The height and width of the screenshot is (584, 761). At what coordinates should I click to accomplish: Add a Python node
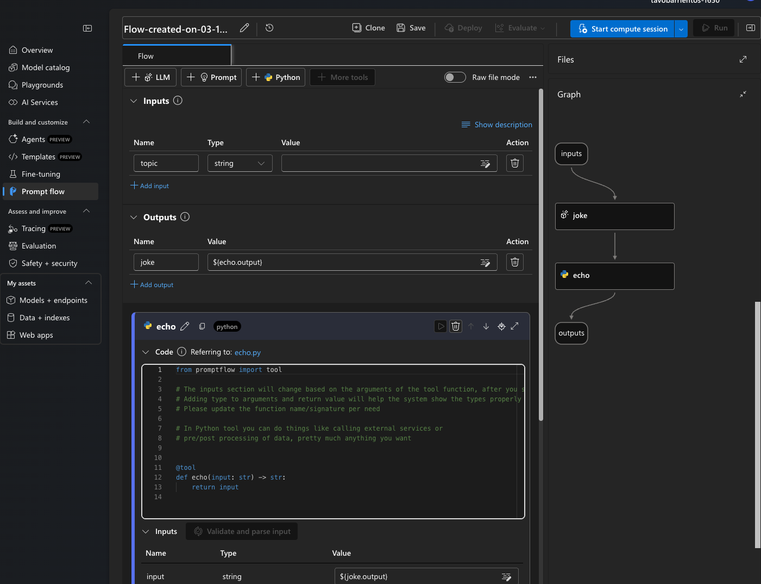click(x=276, y=77)
